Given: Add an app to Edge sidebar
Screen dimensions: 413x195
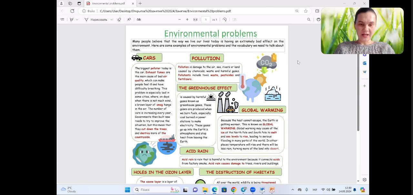Looking at the screenshot, I should (365, 86).
